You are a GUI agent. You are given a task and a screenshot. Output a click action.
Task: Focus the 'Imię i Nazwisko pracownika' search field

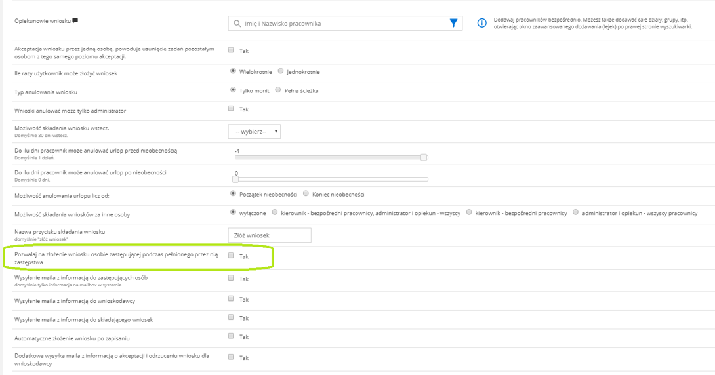[x=345, y=23]
